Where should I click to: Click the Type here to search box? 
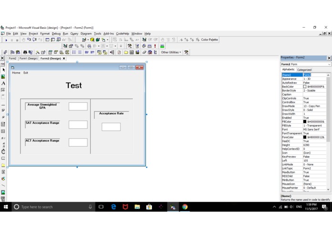tap(53, 207)
